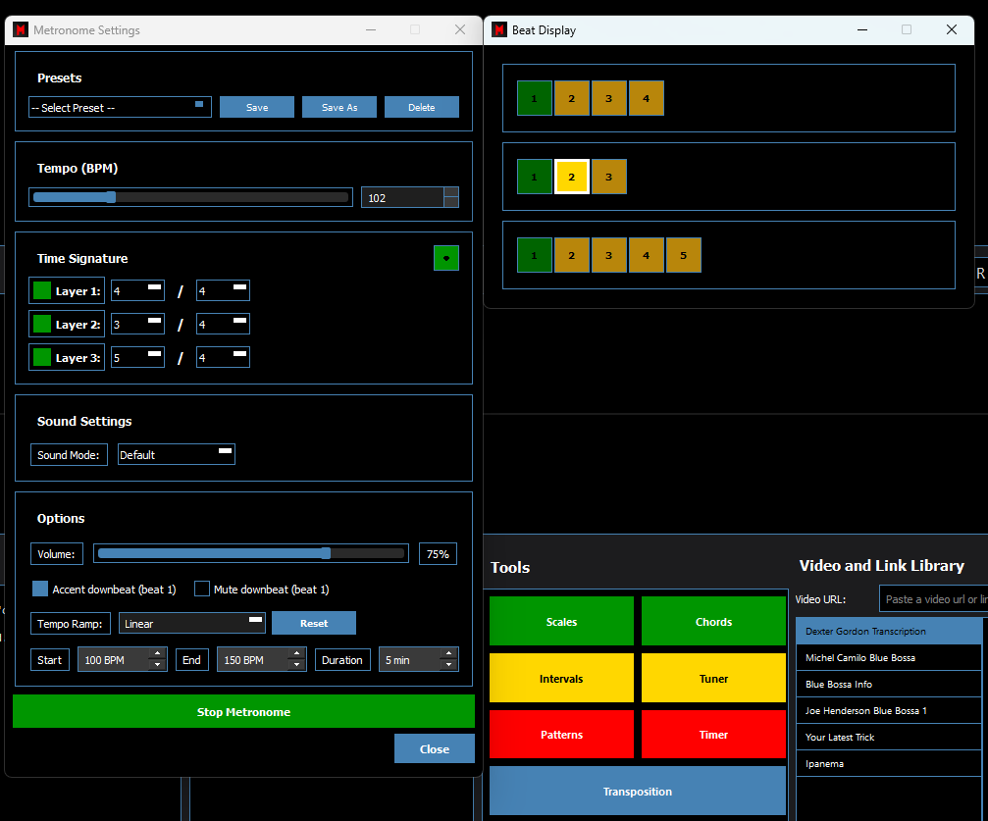
Task: Select Ipanema in the video library list
Action: [x=888, y=763]
